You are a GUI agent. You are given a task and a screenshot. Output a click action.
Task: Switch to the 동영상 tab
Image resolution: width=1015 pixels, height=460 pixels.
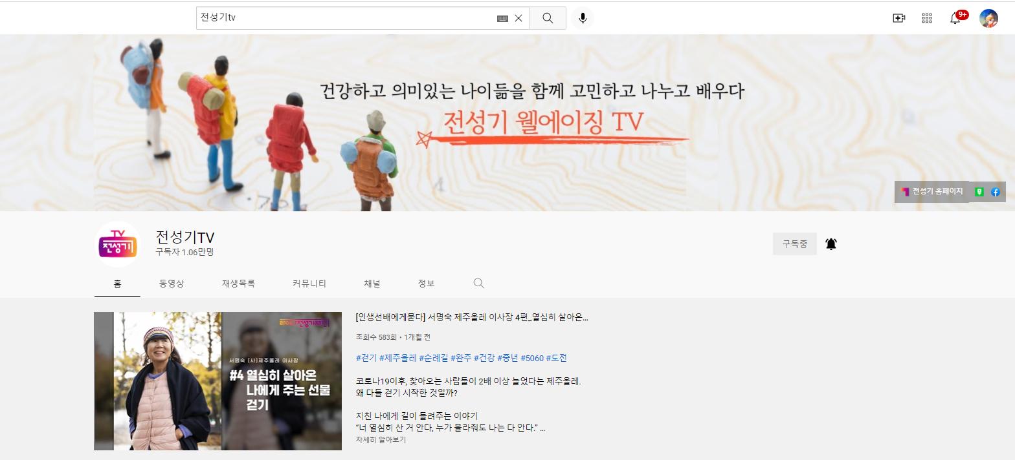coord(172,284)
